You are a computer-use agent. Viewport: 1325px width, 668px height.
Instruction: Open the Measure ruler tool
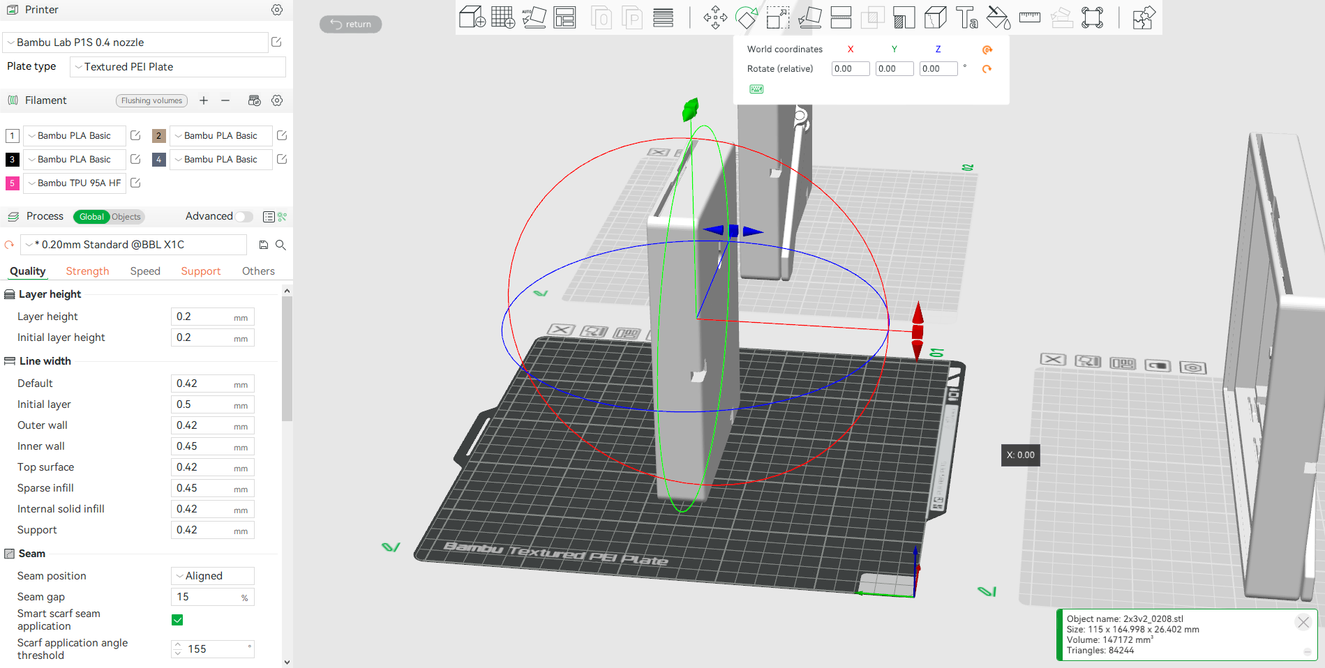1029,17
